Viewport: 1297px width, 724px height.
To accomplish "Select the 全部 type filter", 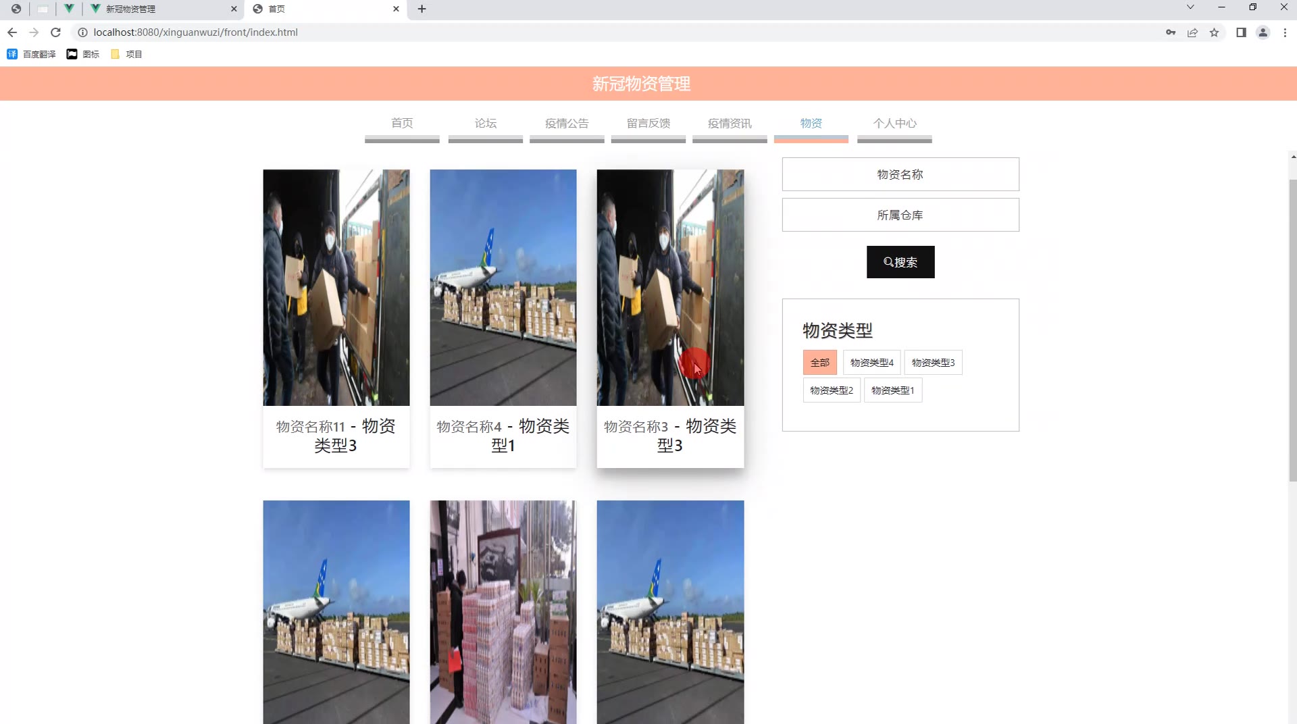I will tap(820, 363).
